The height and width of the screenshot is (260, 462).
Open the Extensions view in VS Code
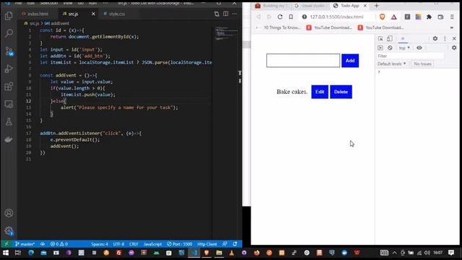click(9, 87)
